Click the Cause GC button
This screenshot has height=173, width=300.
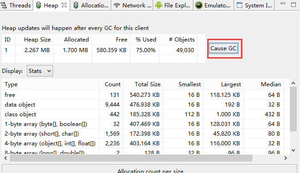coord(223,48)
